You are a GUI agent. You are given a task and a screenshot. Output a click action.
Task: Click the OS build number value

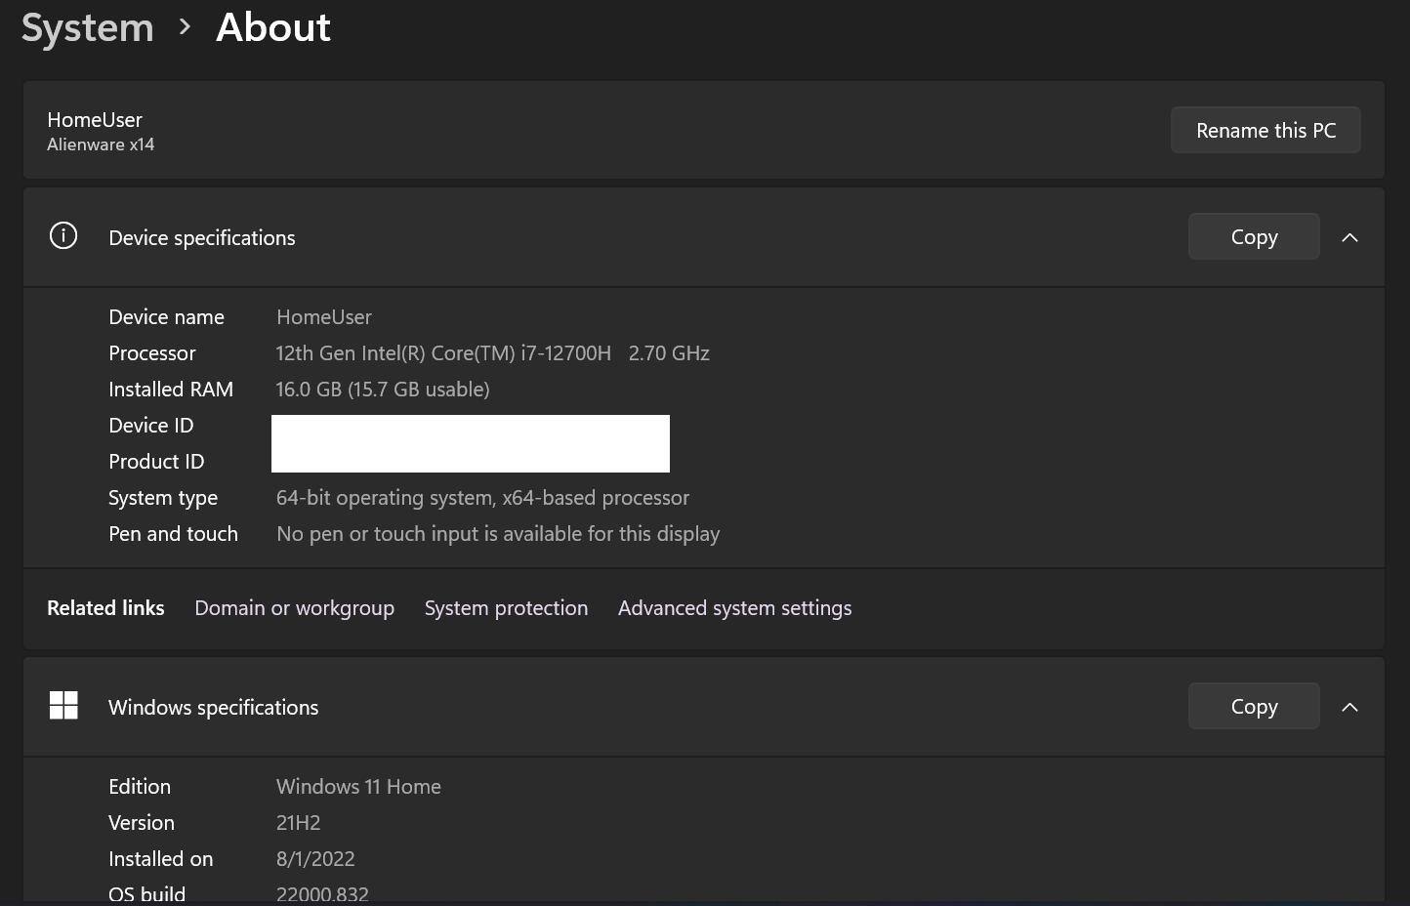click(322, 892)
